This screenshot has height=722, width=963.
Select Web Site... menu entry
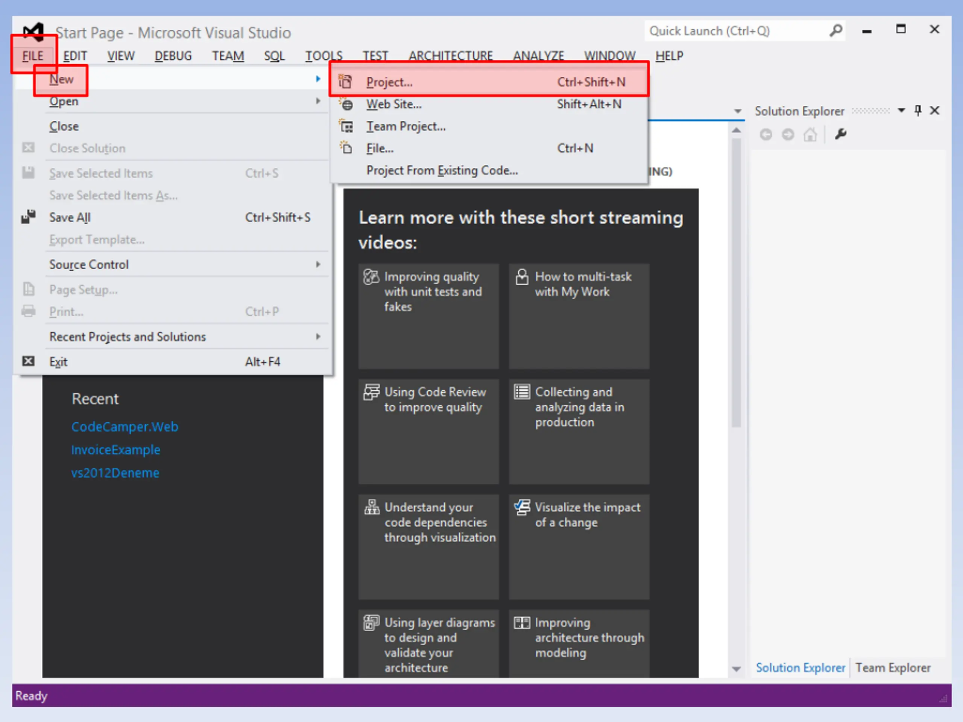tap(489, 104)
